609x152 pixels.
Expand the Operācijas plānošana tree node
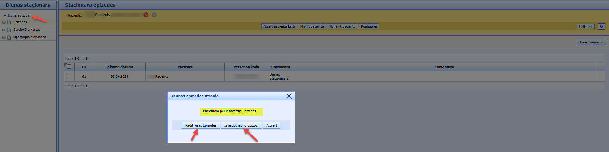pos(4,37)
